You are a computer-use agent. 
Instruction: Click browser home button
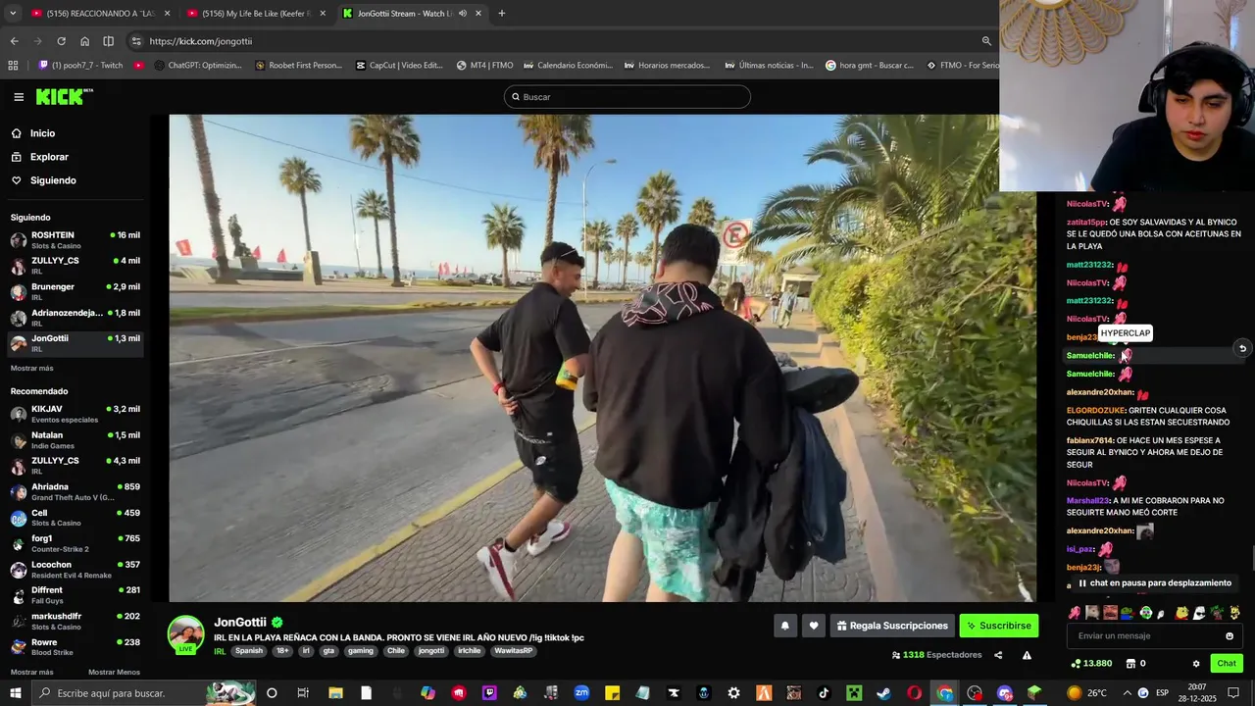(84, 41)
